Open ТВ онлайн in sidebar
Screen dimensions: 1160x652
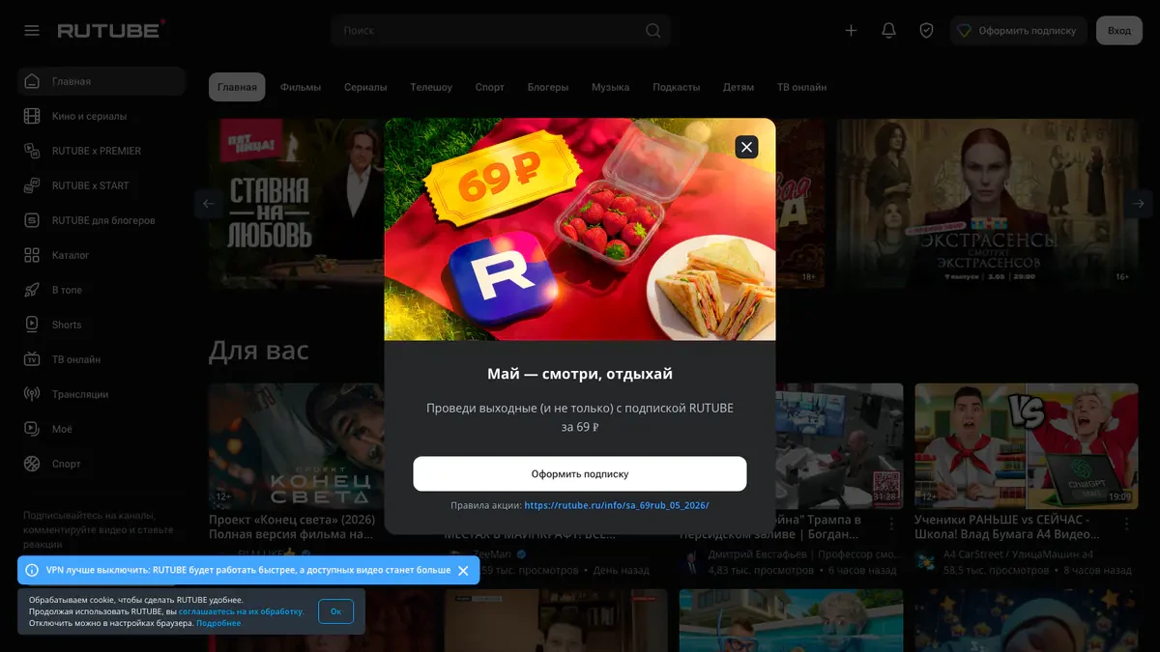[x=101, y=359]
